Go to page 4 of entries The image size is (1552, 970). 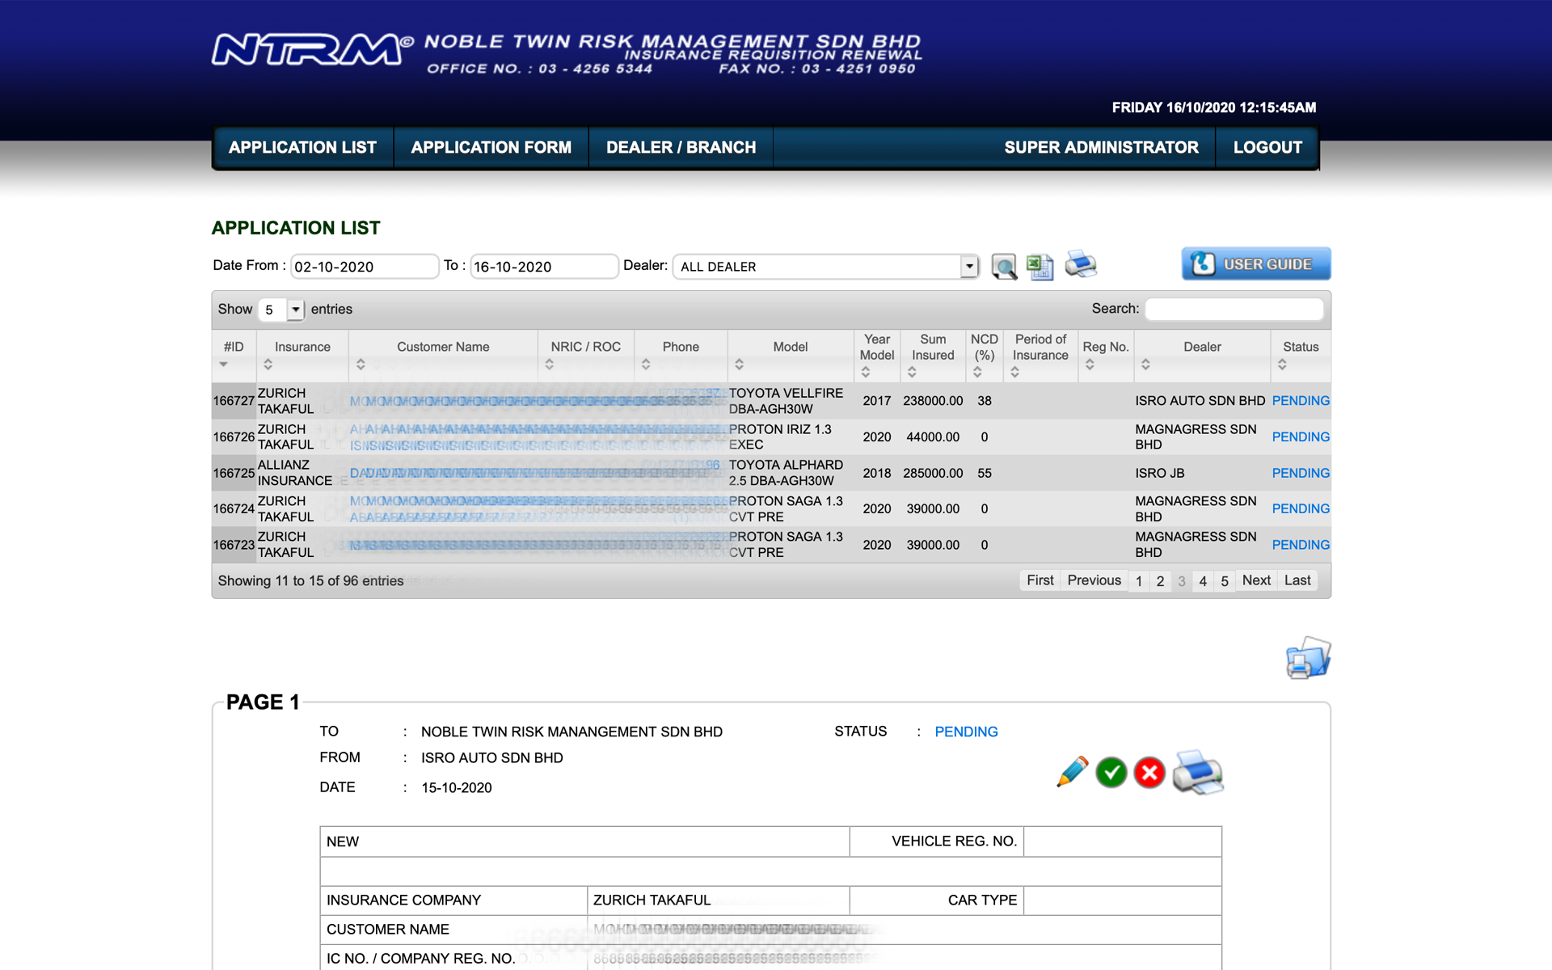click(1203, 581)
